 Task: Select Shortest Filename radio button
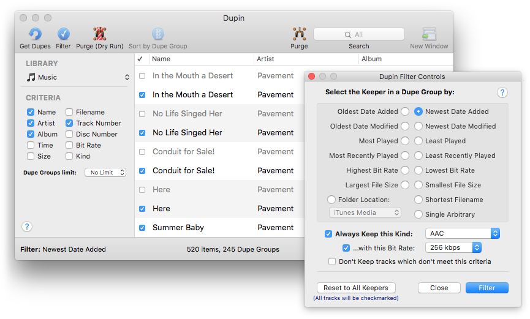point(418,200)
